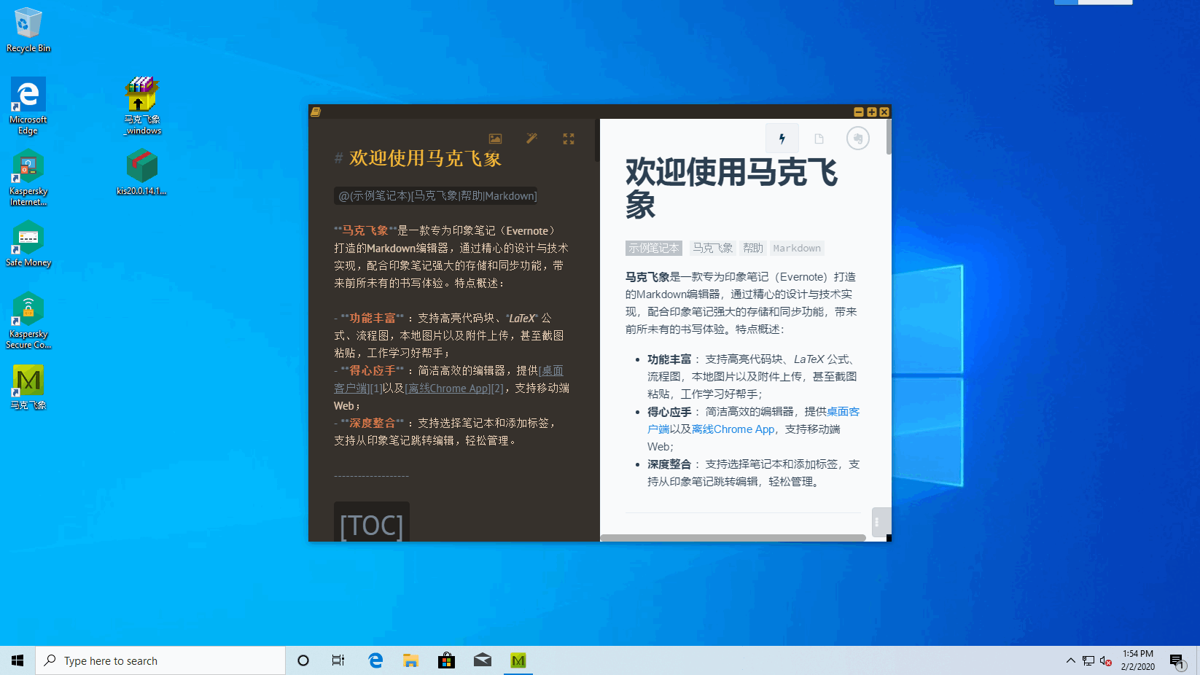Screen dimensions: 1200x675
Task: Select 马克飞象 desktop shortcut
Action: pos(28,387)
